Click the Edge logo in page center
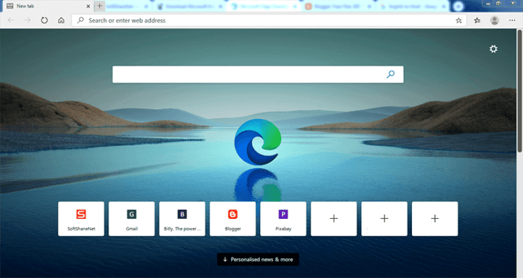The height and width of the screenshot is (278, 523). tap(258, 142)
